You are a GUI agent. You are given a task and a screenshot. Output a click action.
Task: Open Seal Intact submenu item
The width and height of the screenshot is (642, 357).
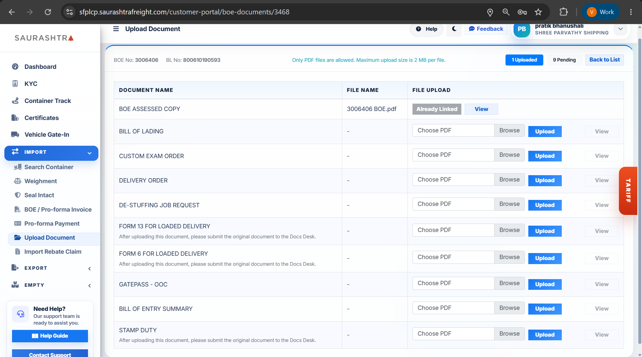tap(39, 195)
